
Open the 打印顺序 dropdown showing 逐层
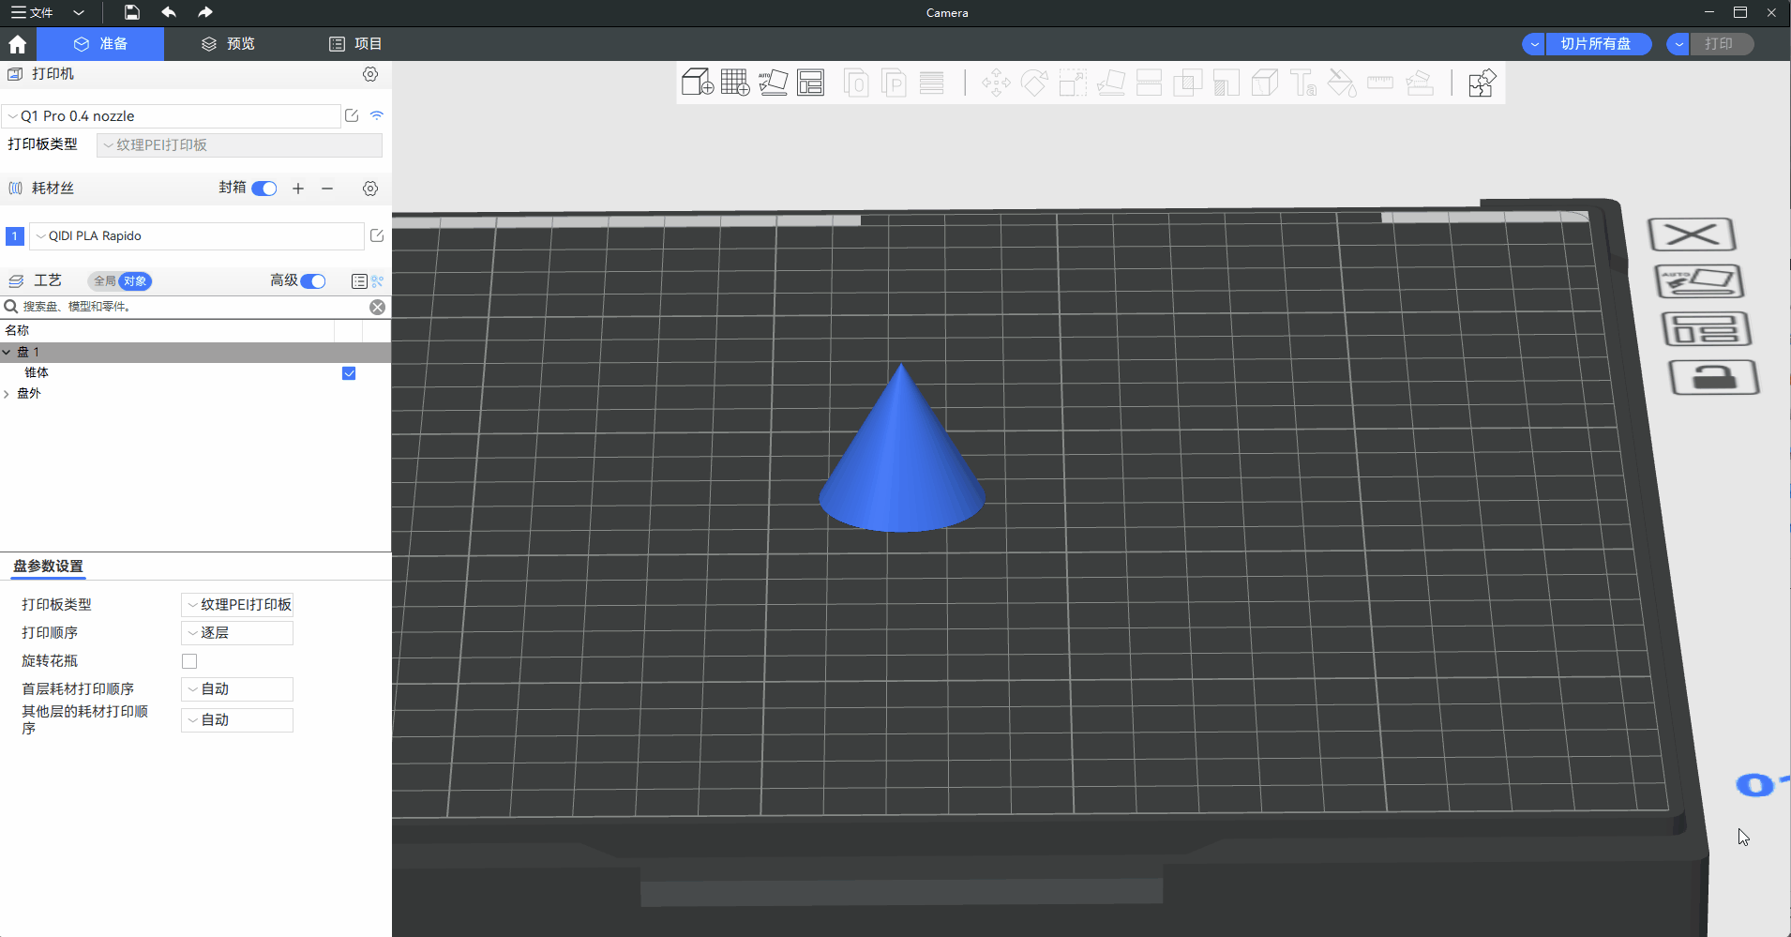point(237,633)
